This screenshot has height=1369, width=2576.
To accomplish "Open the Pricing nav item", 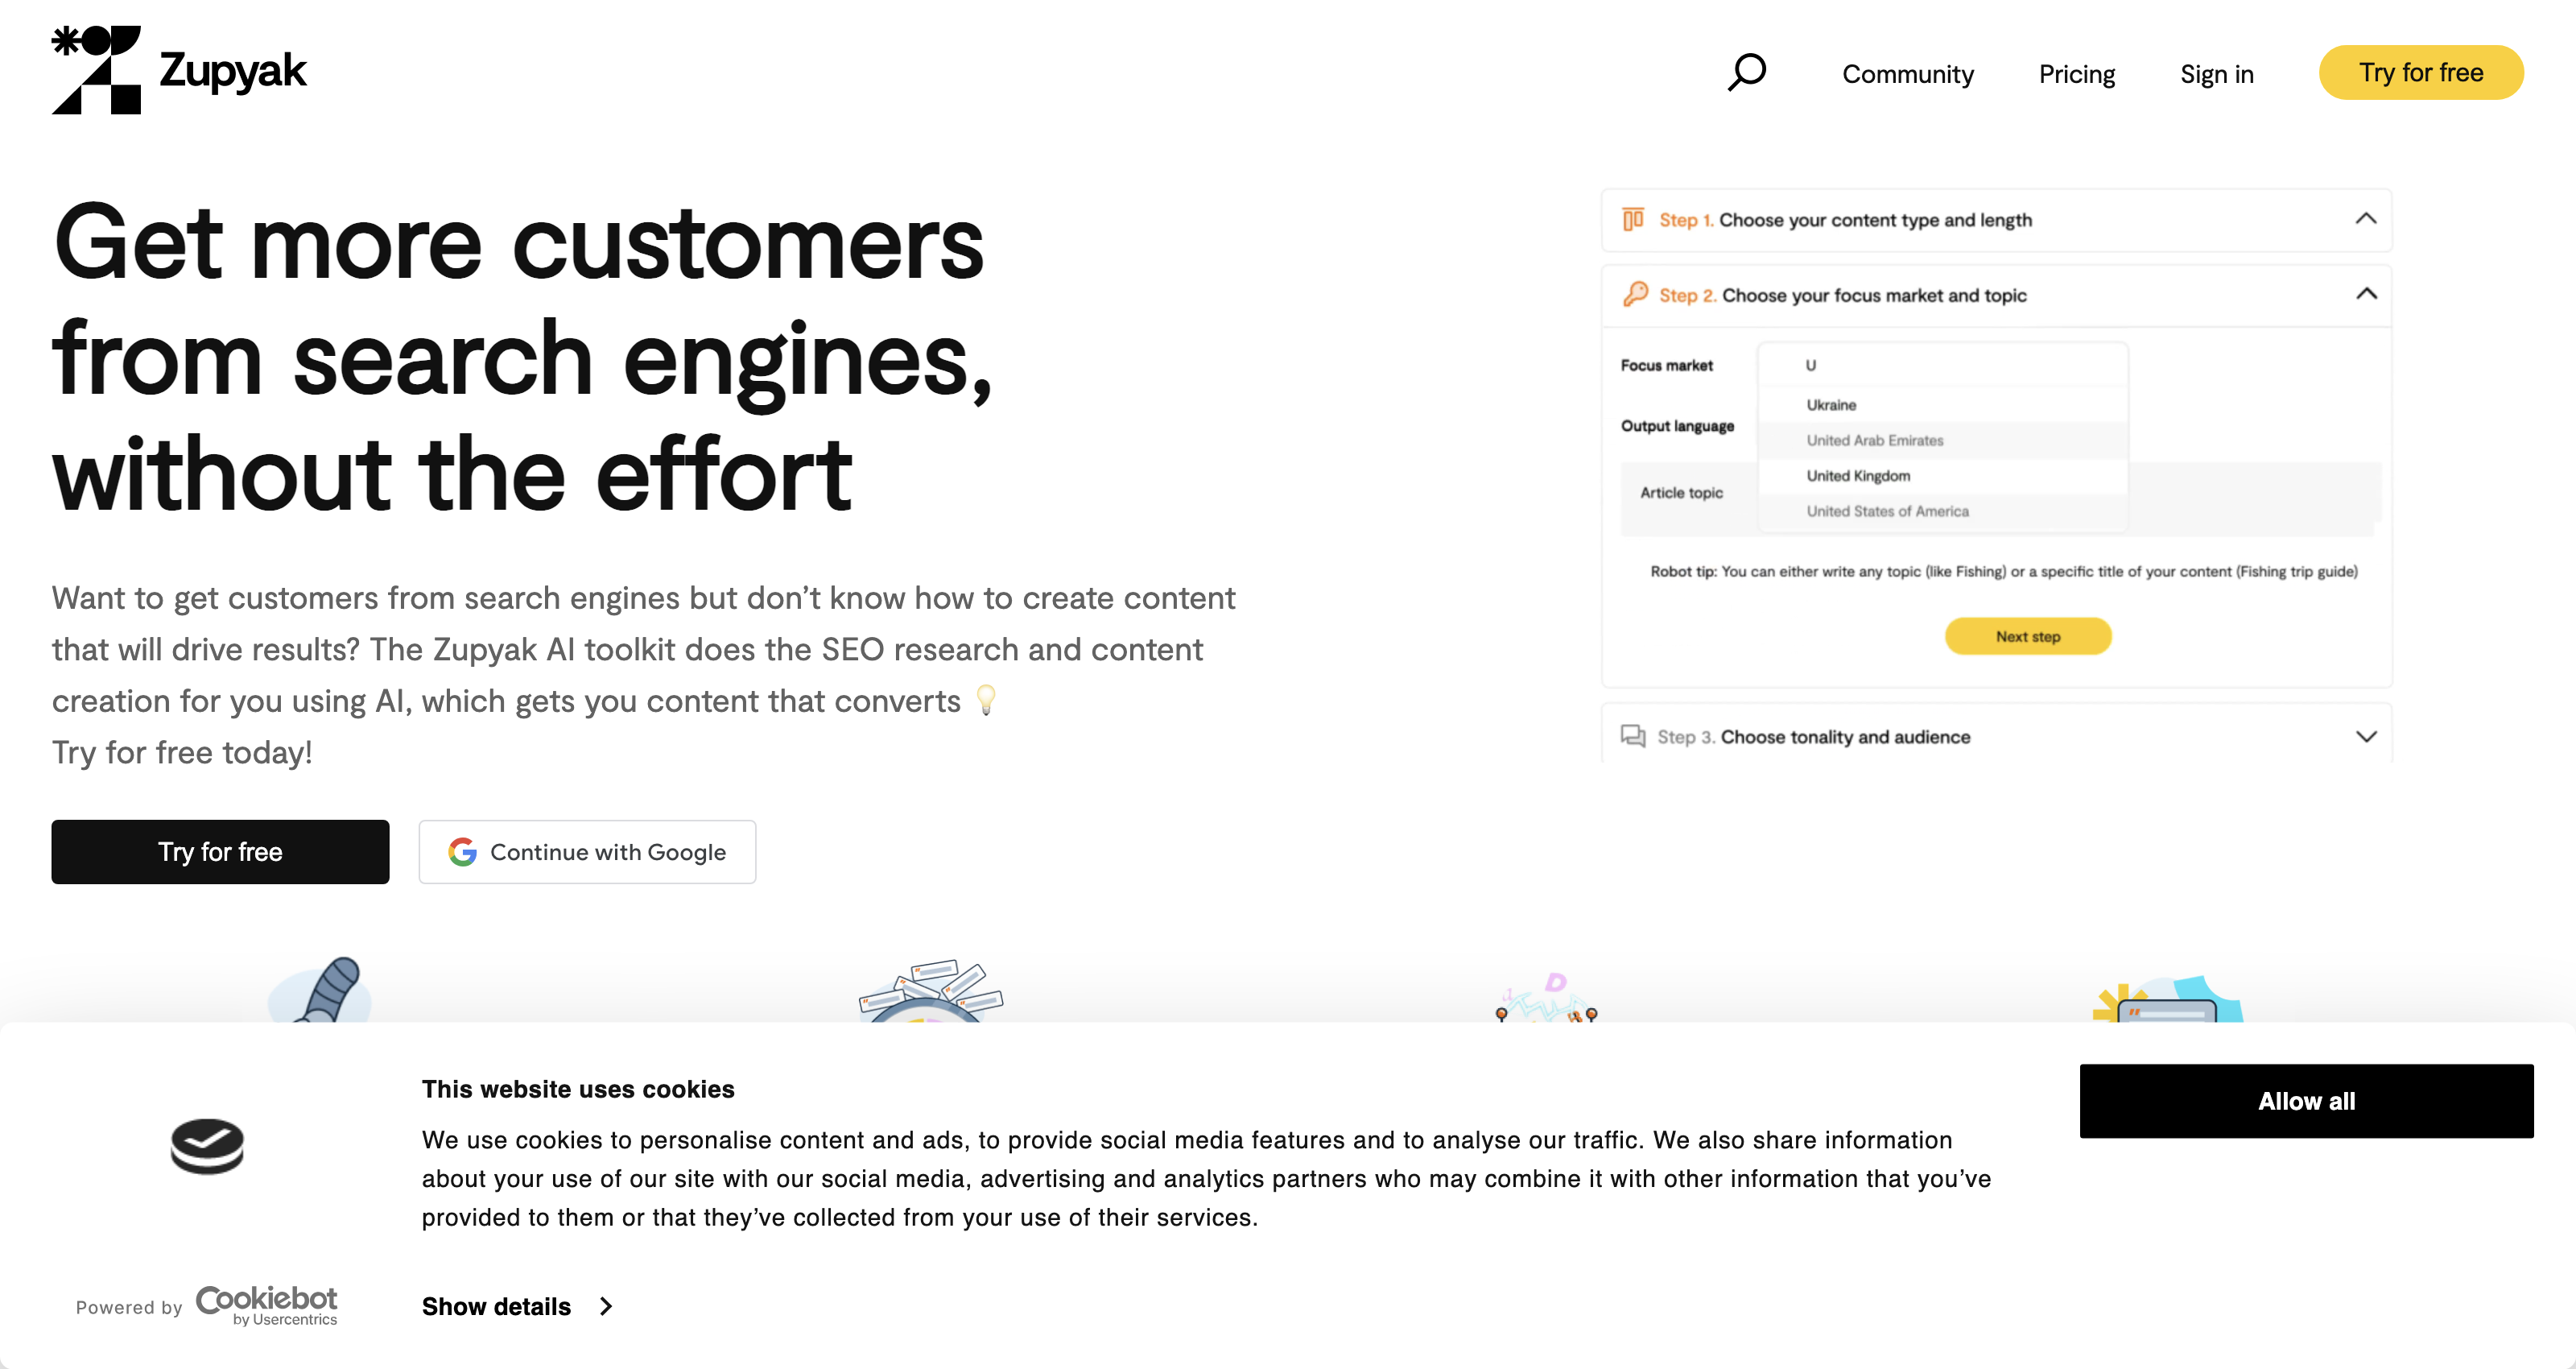I will [2077, 74].
